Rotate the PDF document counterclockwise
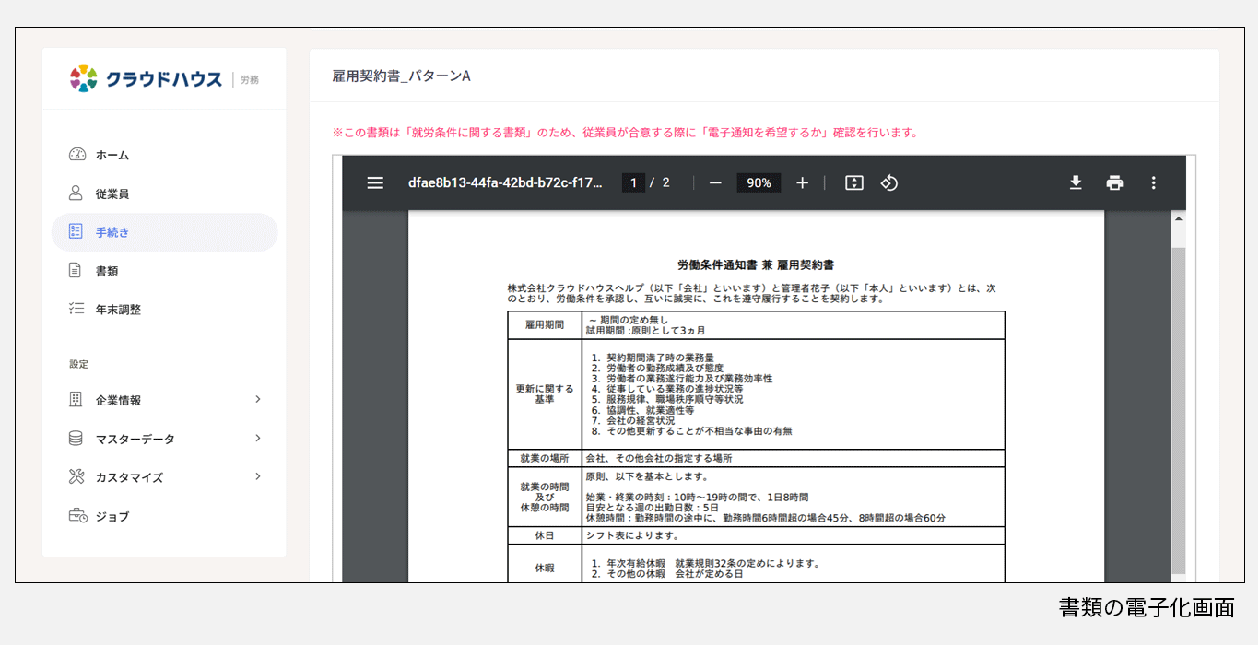 [x=889, y=182]
